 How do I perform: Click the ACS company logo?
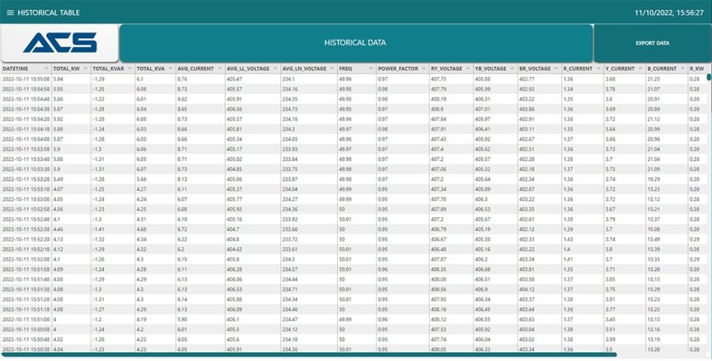tap(60, 43)
